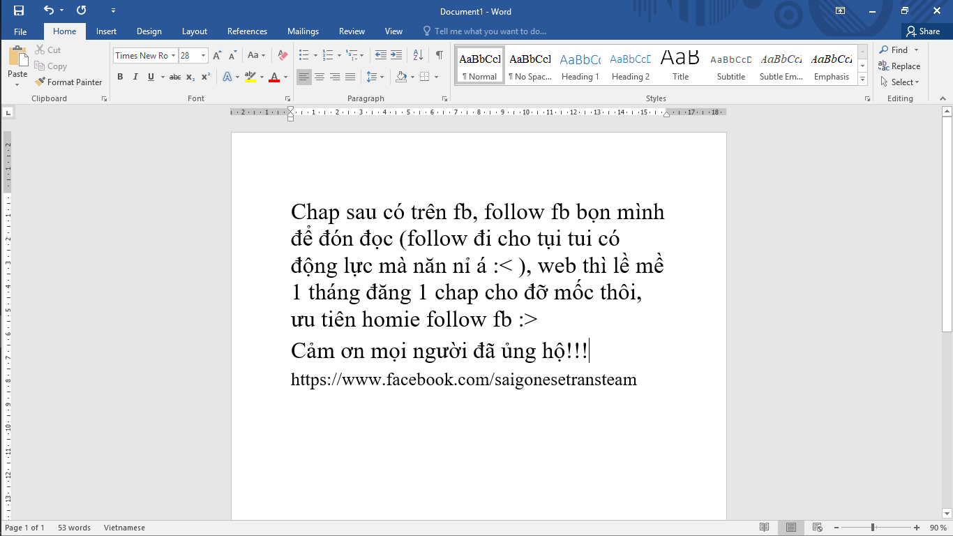Switch to the Insert tab

point(106,31)
